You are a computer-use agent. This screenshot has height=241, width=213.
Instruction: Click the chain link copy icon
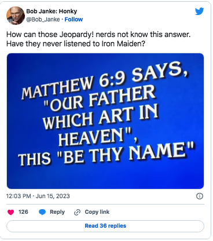(x=77, y=212)
